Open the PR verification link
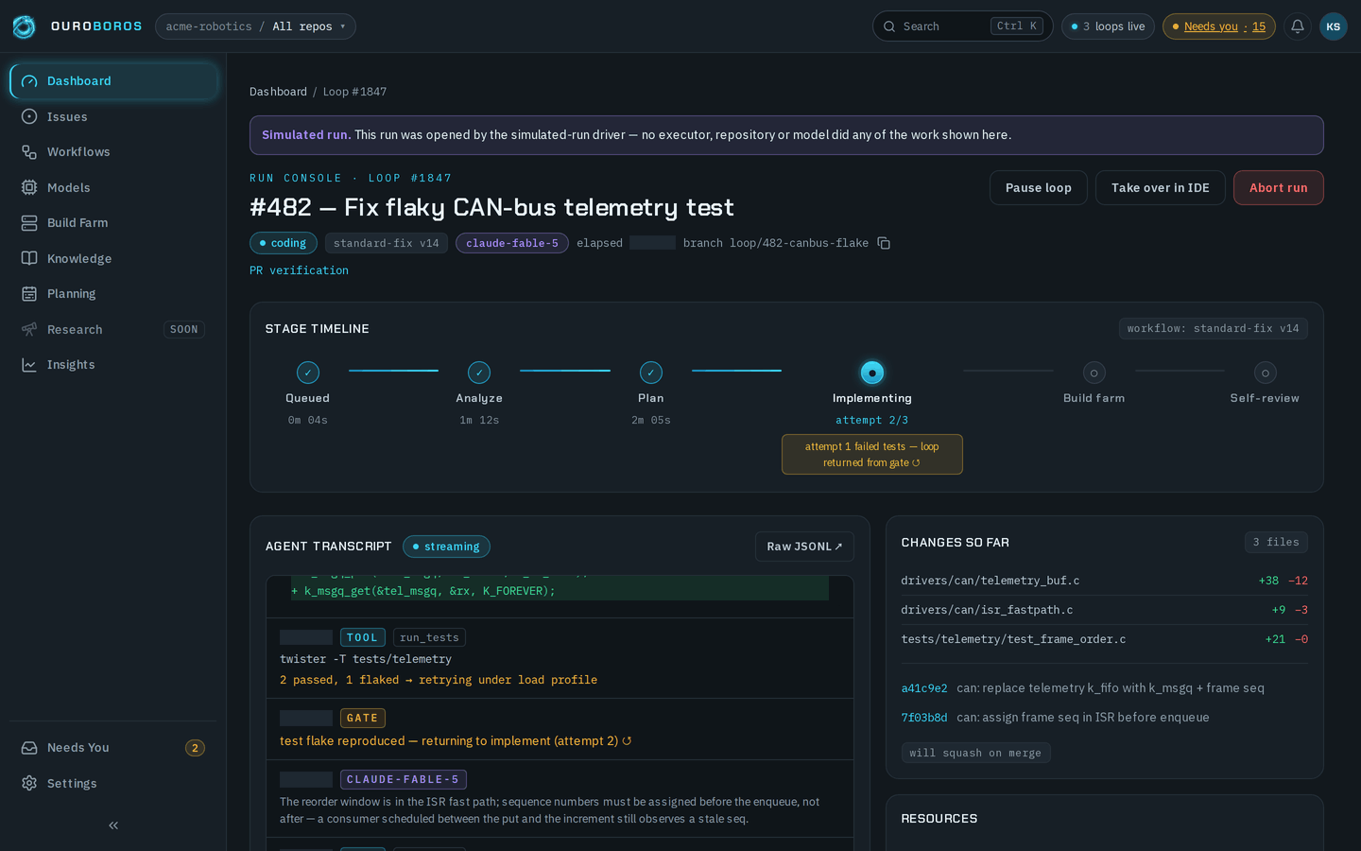Viewport: 1361px width, 851px height. 299,270
